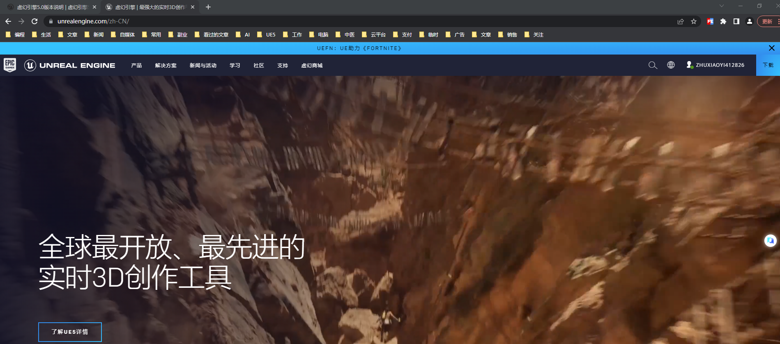Click the browser back arrow
Viewport: 780px width, 344px height.
8,21
